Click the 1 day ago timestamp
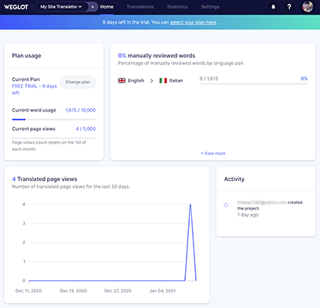 248,215
